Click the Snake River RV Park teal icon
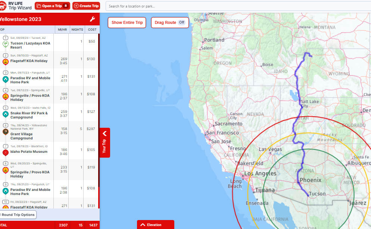371x229 pixels. click(x=6, y=114)
